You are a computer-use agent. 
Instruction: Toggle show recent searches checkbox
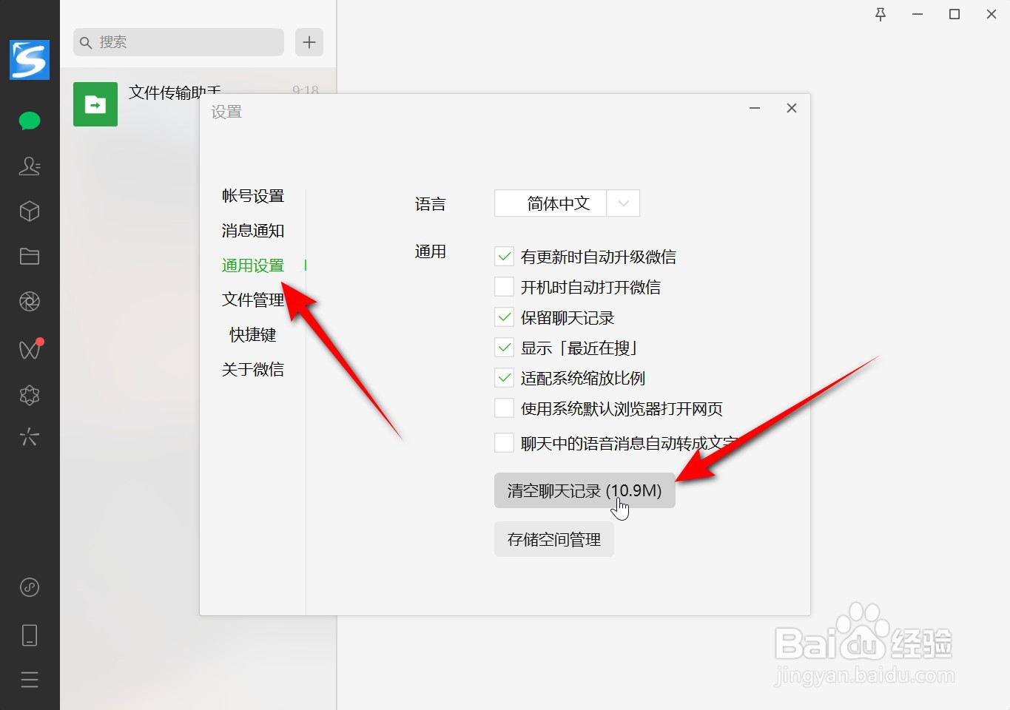pyautogui.click(x=504, y=348)
